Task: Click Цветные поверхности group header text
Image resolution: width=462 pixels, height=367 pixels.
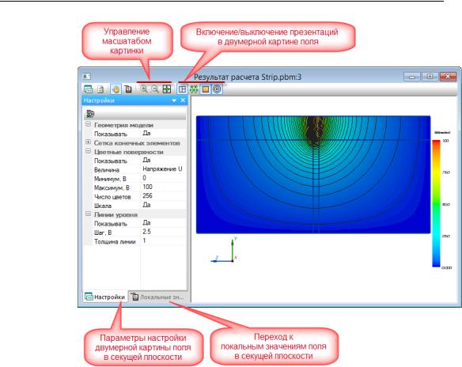Action: 129,152
